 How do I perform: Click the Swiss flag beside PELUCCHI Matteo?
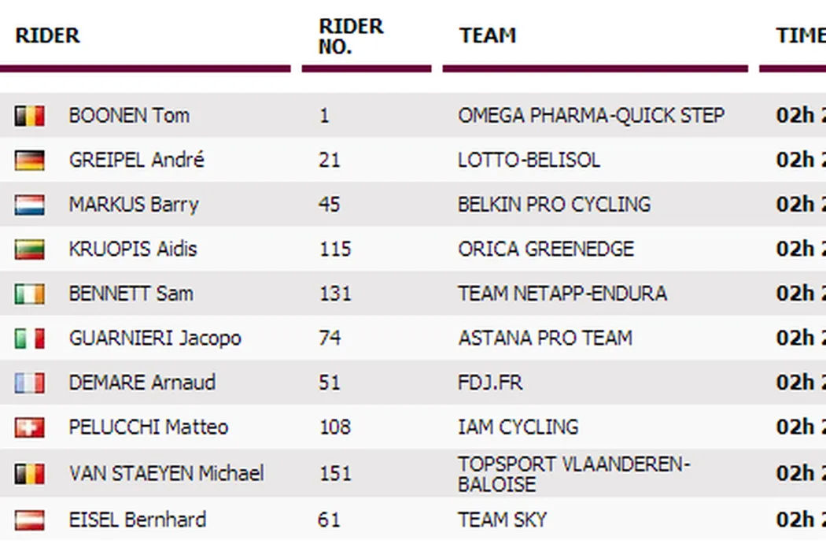(x=29, y=427)
